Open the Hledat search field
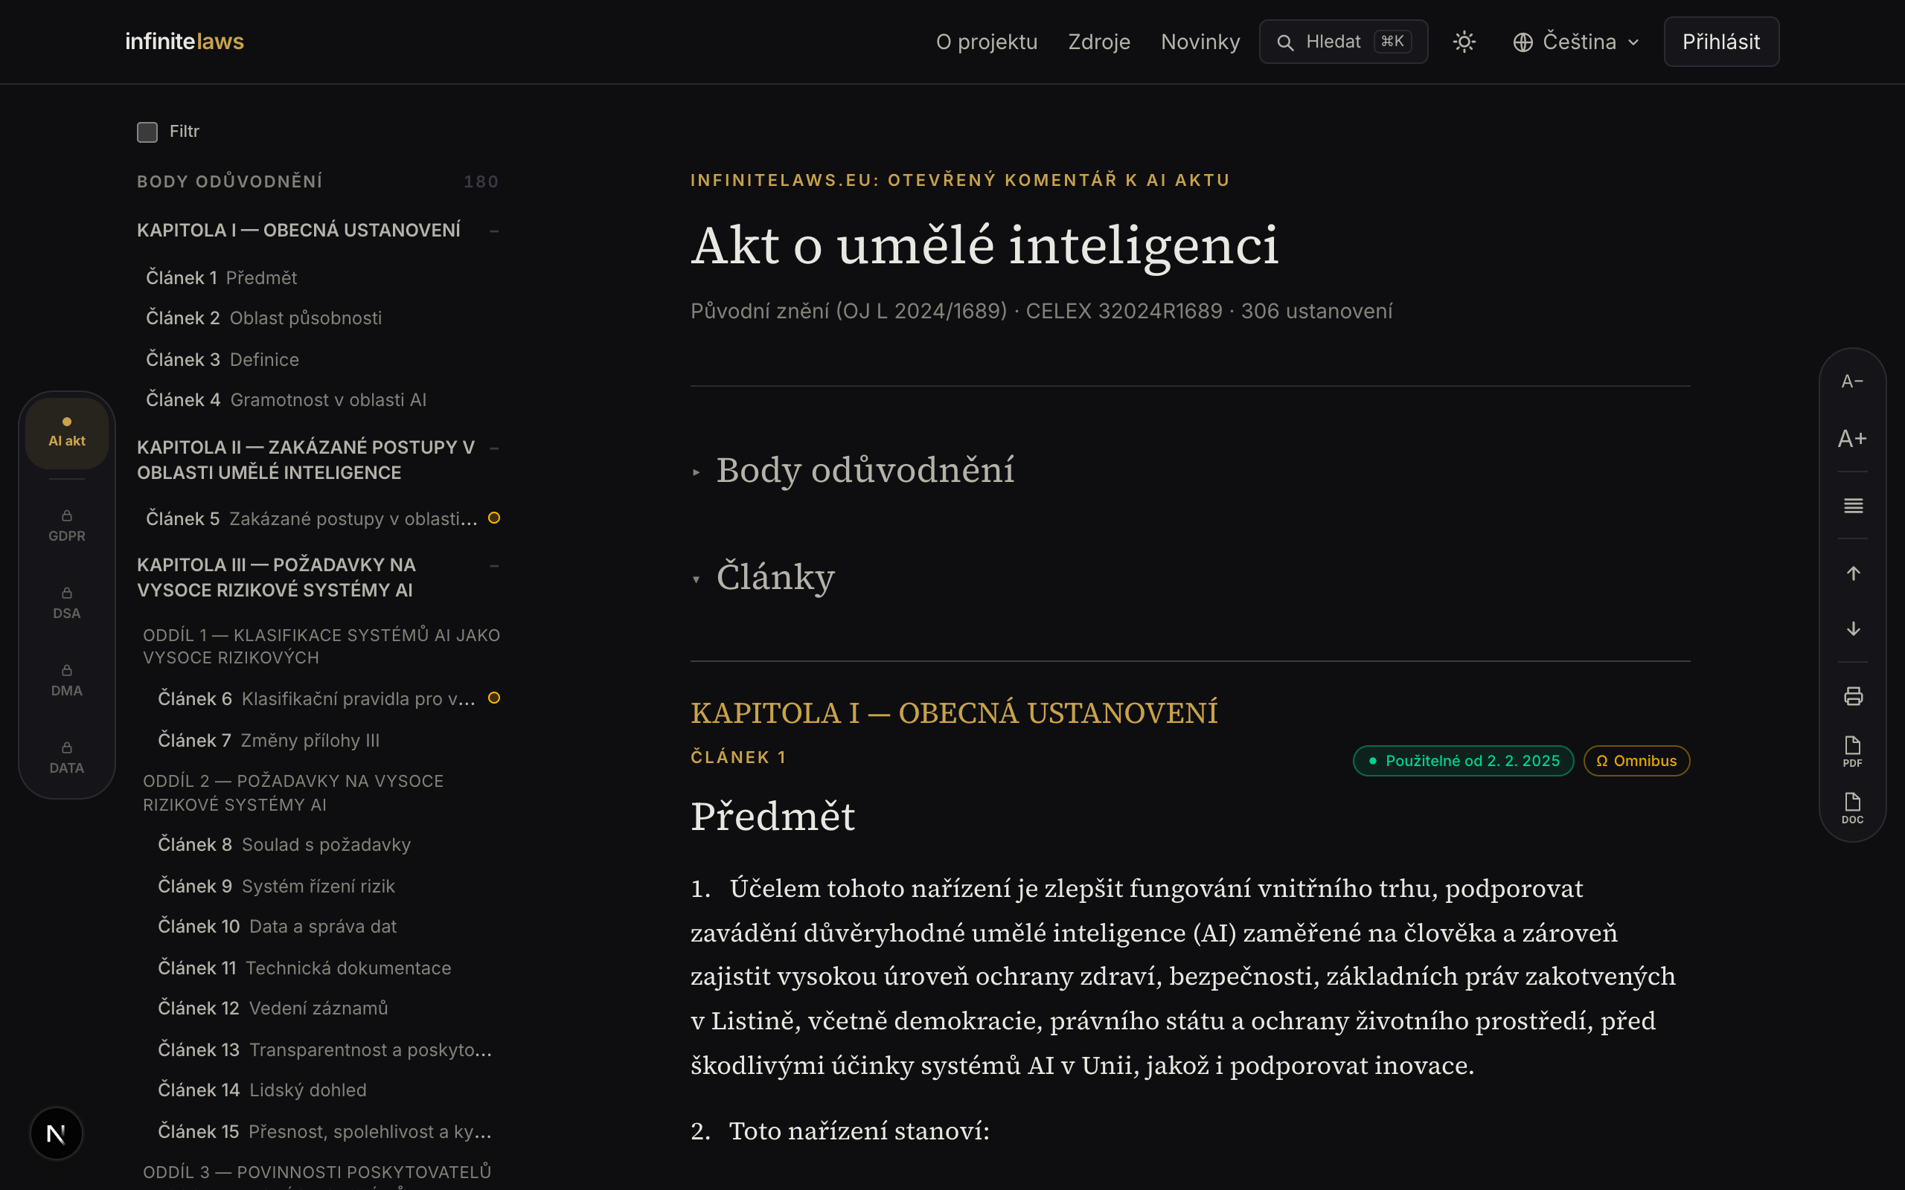Viewport: 1905px width, 1190px height. [x=1343, y=42]
